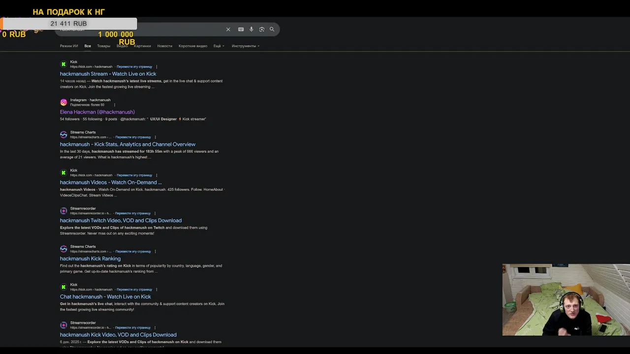
Task: Open three-dot menu for 'Twitch Video, VOD' result
Action: (155, 213)
